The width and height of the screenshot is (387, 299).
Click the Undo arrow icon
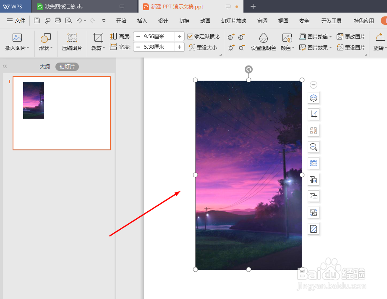pos(79,21)
